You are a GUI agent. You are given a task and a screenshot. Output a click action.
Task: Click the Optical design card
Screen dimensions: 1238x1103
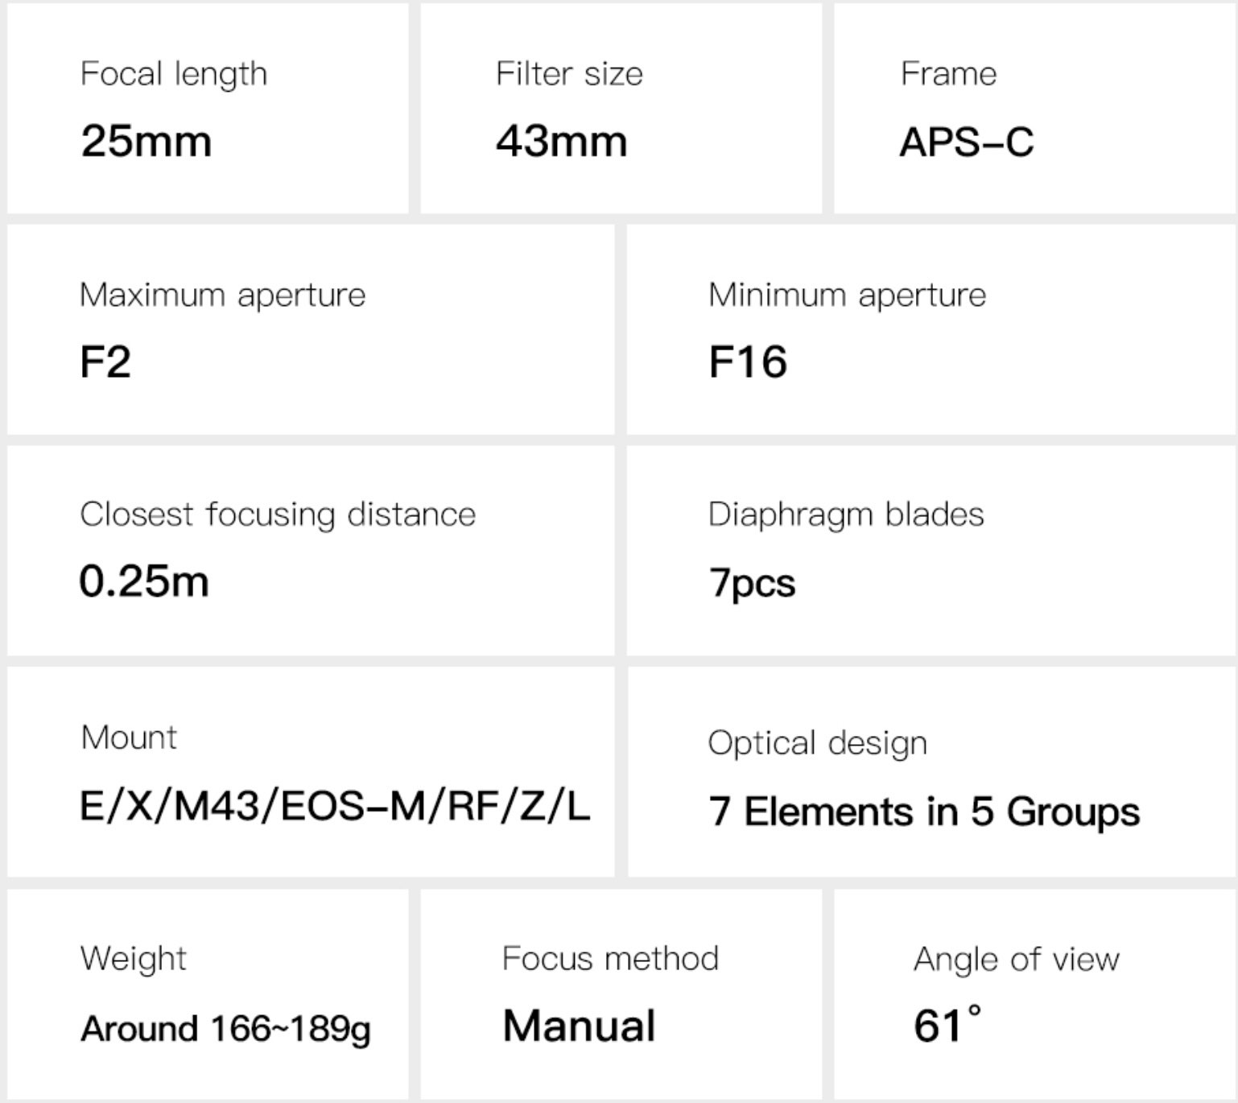pyautogui.click(x=931, y=772)
